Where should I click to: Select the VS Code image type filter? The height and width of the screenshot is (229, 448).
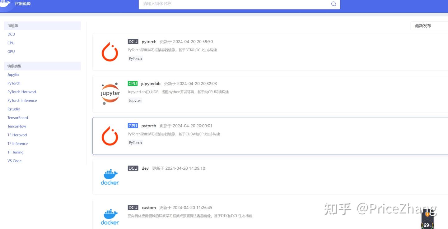point(14,161)
